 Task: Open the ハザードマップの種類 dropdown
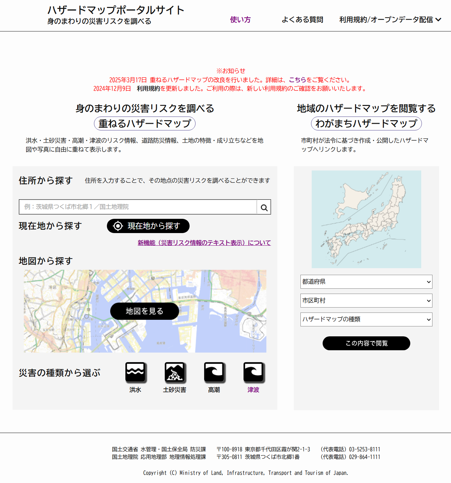point(366,319)
